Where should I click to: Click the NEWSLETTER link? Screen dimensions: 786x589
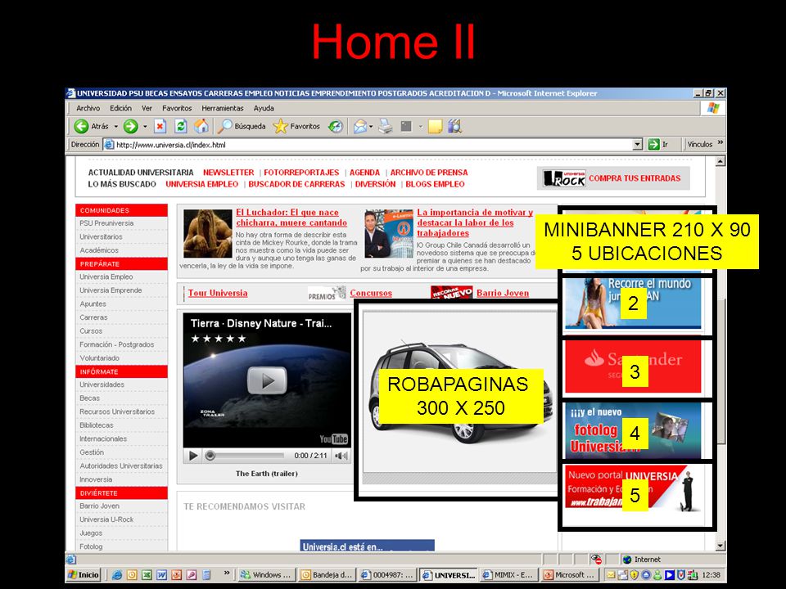coord(228,173)
